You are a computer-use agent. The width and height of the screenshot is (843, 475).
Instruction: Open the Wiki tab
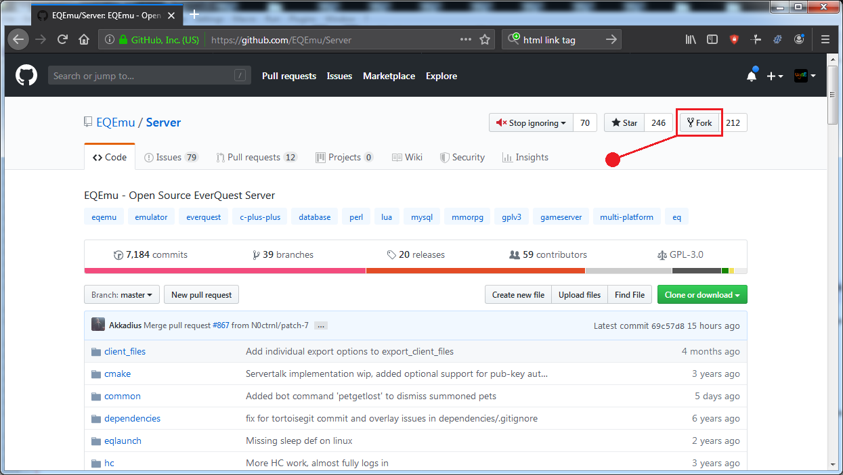tap(407, 157)
